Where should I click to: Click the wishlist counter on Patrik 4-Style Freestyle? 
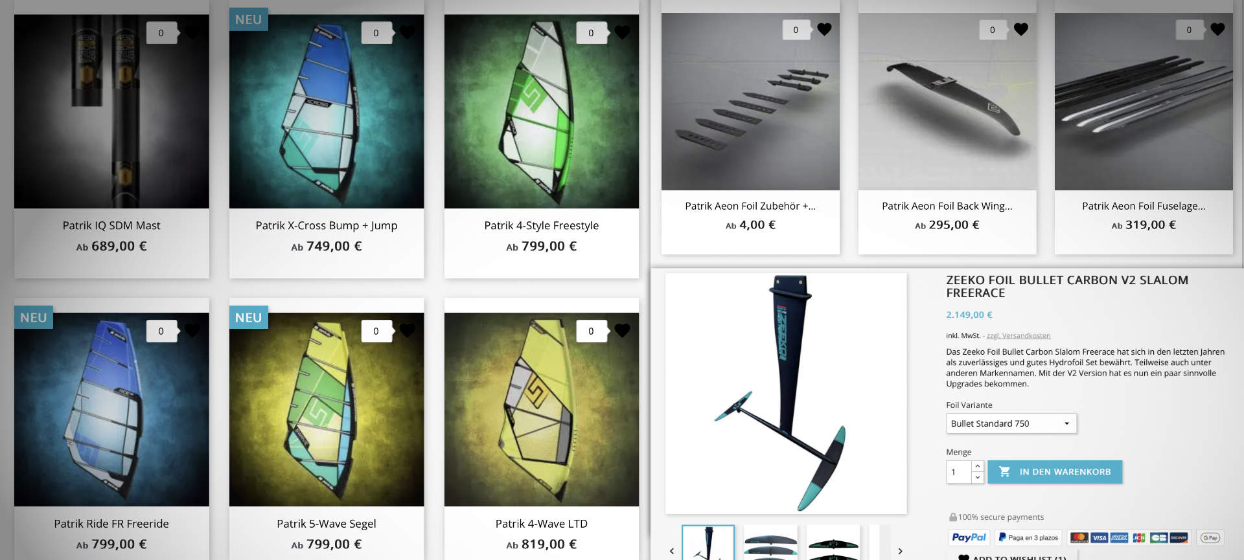pyautogui.click(x=591, y=32)
